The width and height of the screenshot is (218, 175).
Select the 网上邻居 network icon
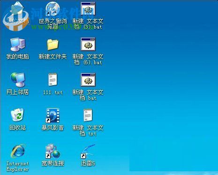click(17, 80)
